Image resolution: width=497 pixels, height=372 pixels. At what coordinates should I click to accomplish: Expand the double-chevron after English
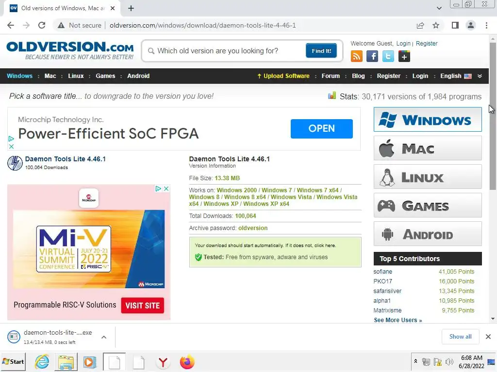pos(480,76)
